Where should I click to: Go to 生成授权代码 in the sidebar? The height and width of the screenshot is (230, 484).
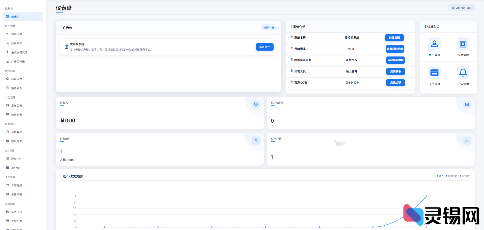click(19, 52)
